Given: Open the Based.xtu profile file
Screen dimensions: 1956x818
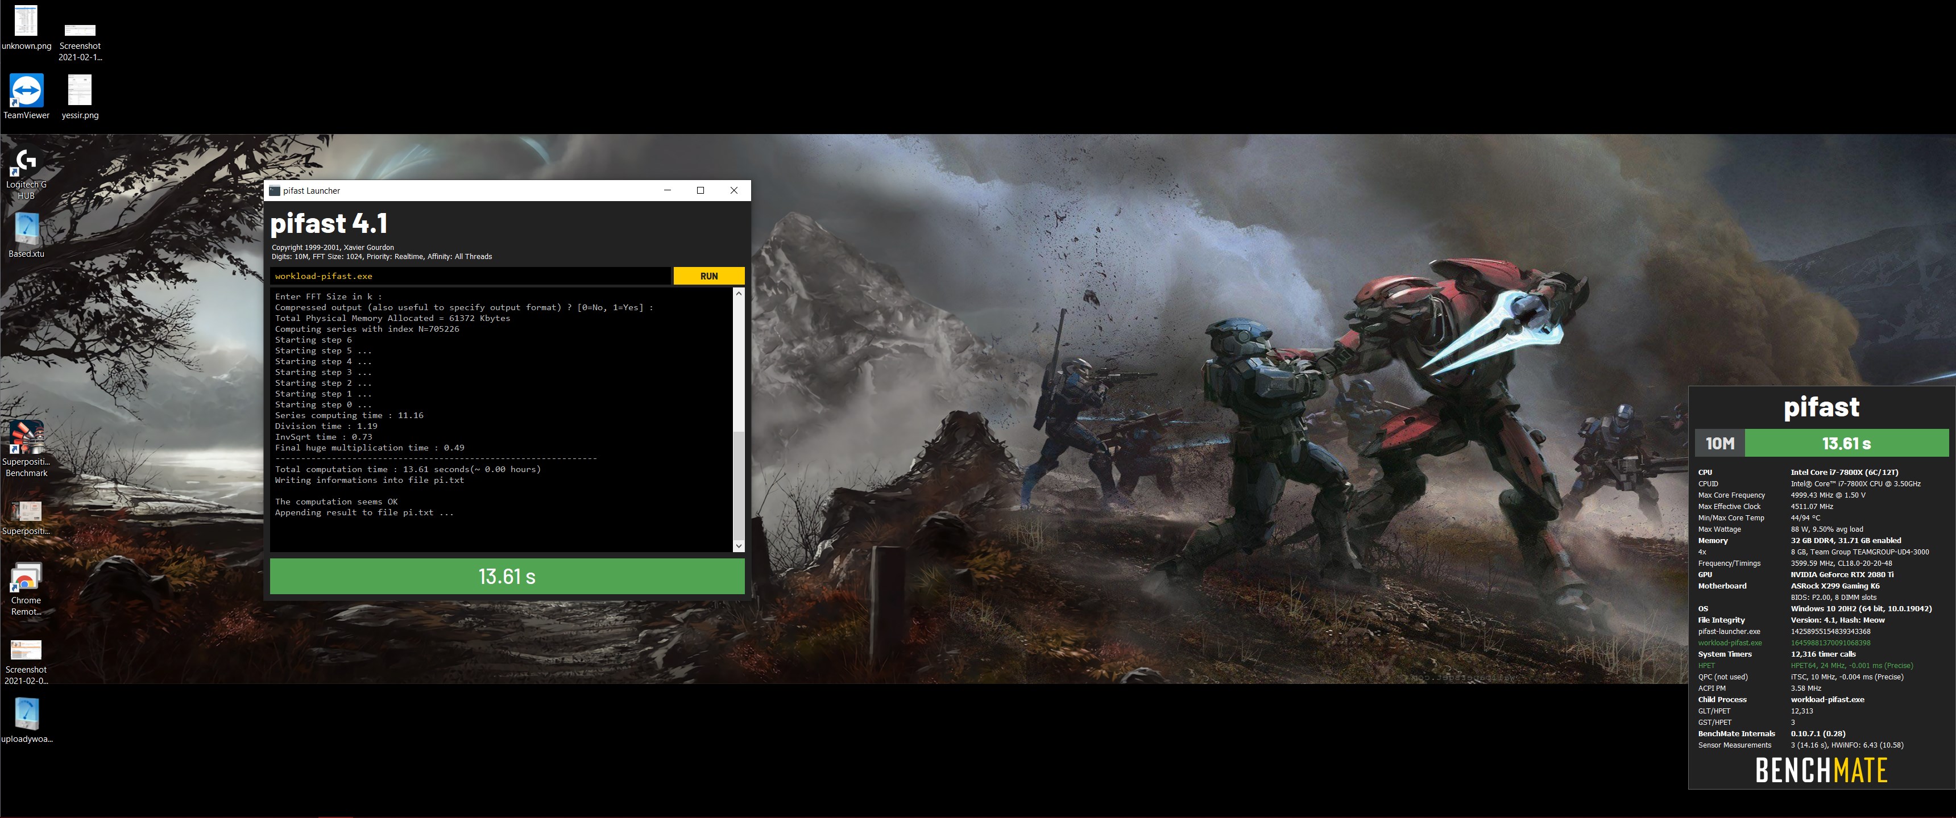Looking at the screenshot, I should click(x=26, y=235).
